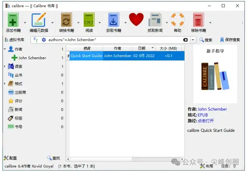247x172 pixels.
Task: Open the EPUB format link
Action: click(202, 115)
